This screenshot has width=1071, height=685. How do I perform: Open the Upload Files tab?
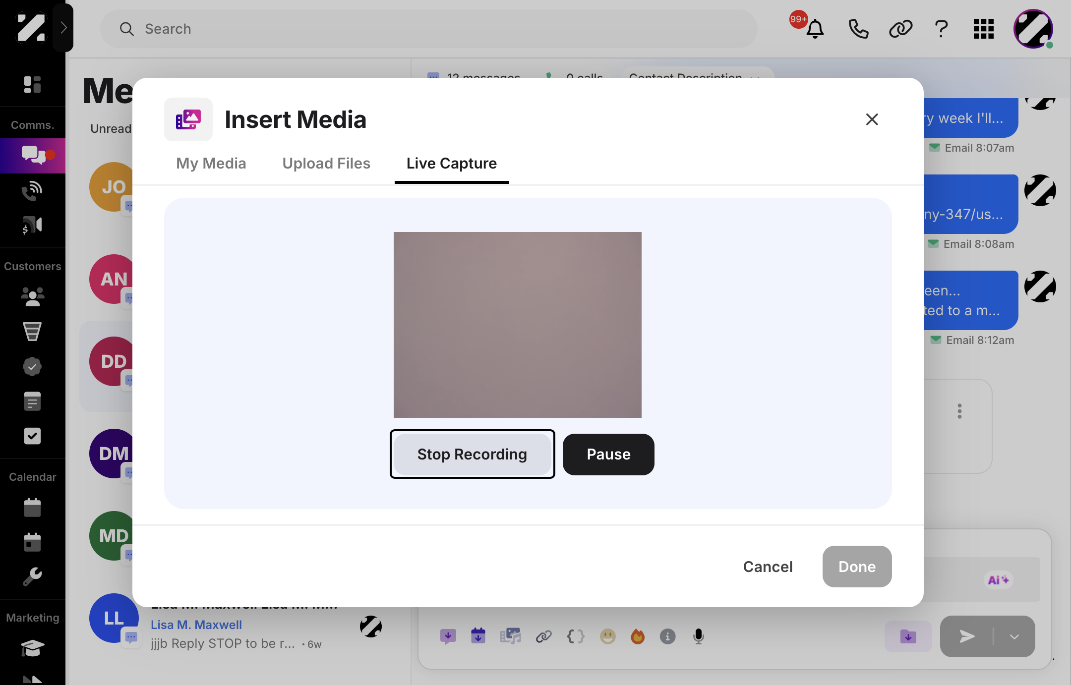[x=326, y=163]
